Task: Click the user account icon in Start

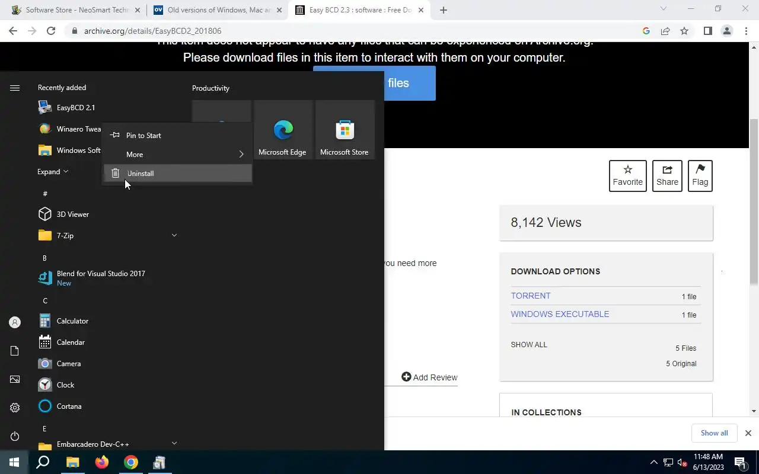Action: [x=15, y=322]
